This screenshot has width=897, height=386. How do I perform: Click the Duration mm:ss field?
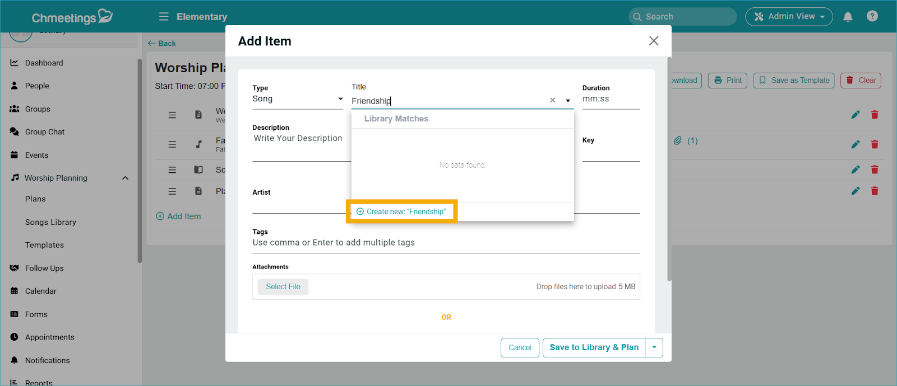[x=610, y=99]
